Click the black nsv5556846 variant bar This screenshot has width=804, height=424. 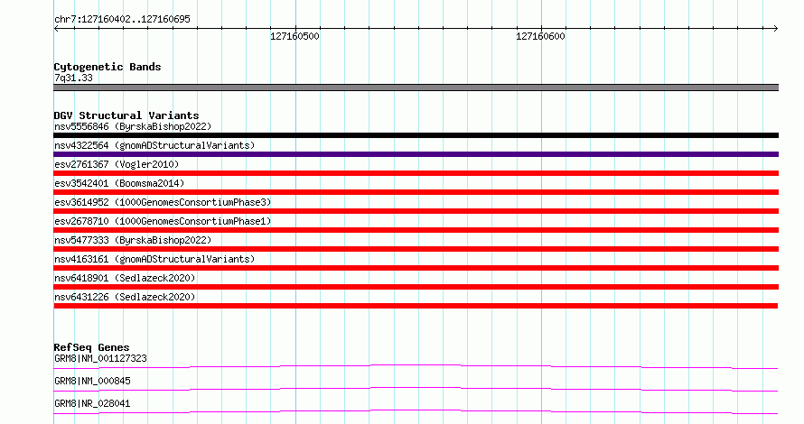pyautogui.click(x=416, y=135)
